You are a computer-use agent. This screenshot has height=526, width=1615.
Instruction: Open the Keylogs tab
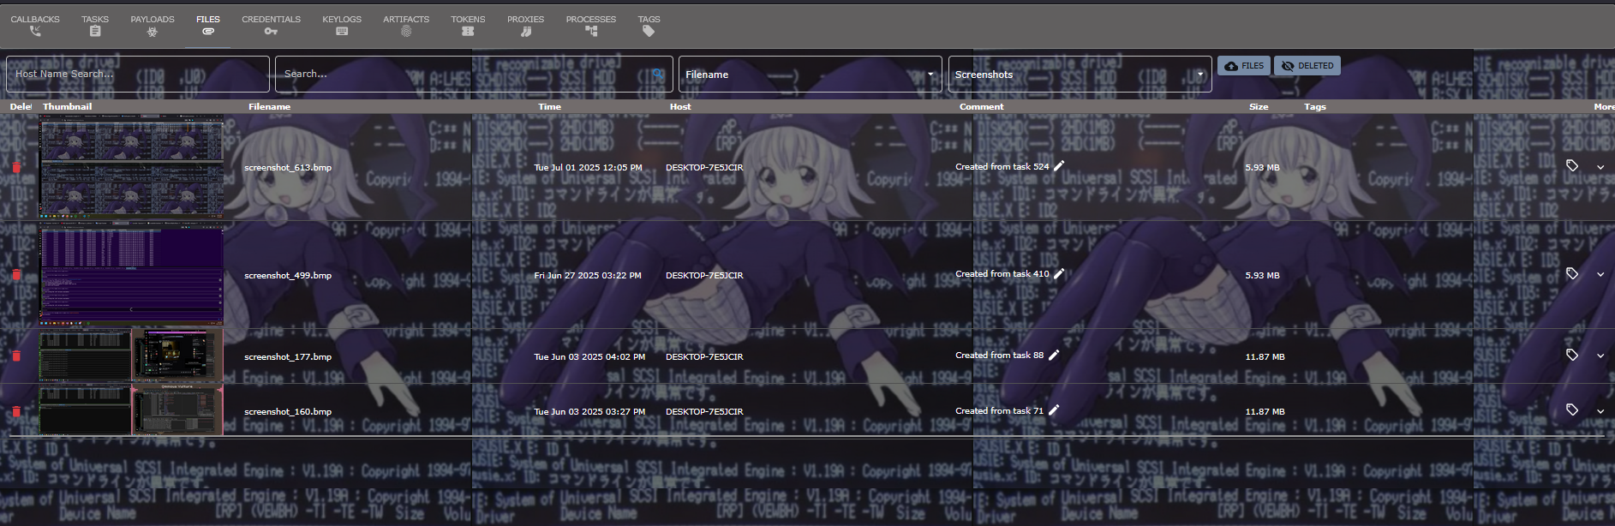coord(342,25)
